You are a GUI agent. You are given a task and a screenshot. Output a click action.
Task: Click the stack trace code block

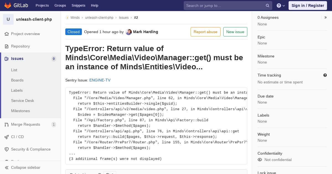tap(156, 126)
